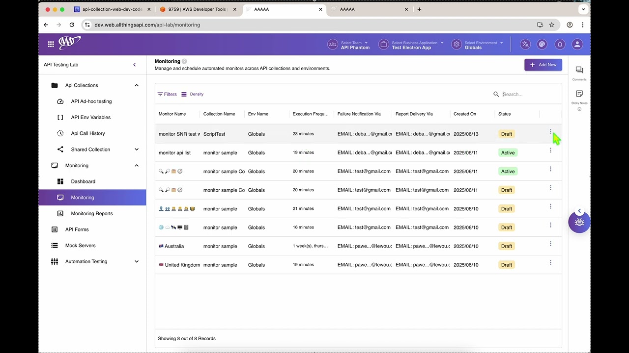Click the AAA logo in header

[x=69, y=43]
